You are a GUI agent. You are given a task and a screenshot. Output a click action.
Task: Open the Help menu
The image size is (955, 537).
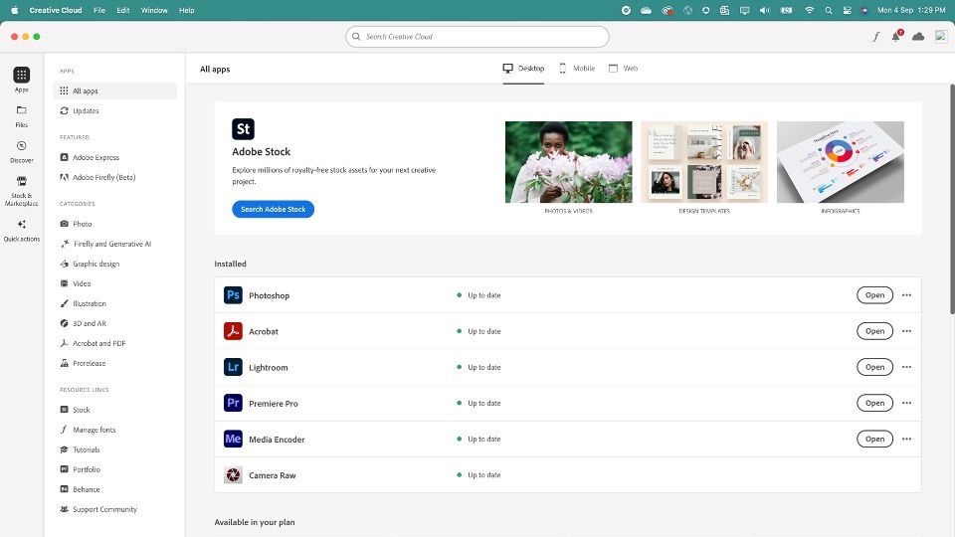(186, 10)
